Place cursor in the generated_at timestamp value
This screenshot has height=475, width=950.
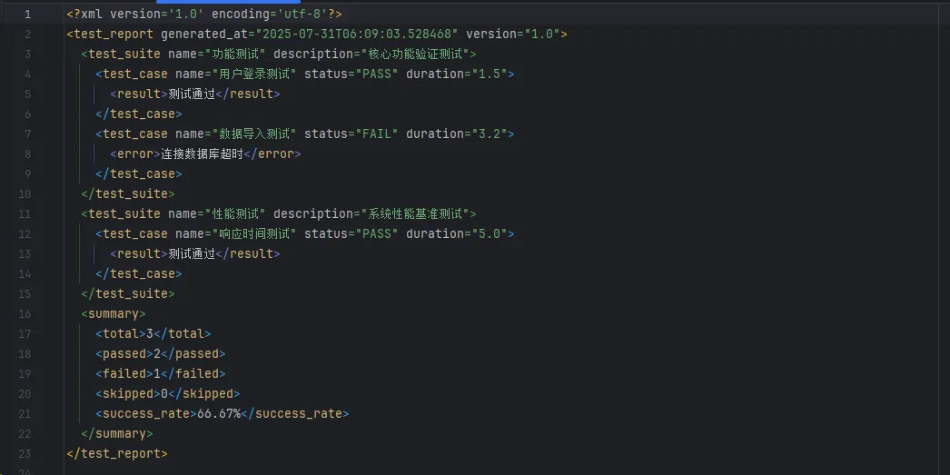pyautogui.click(x=357, y=35)
